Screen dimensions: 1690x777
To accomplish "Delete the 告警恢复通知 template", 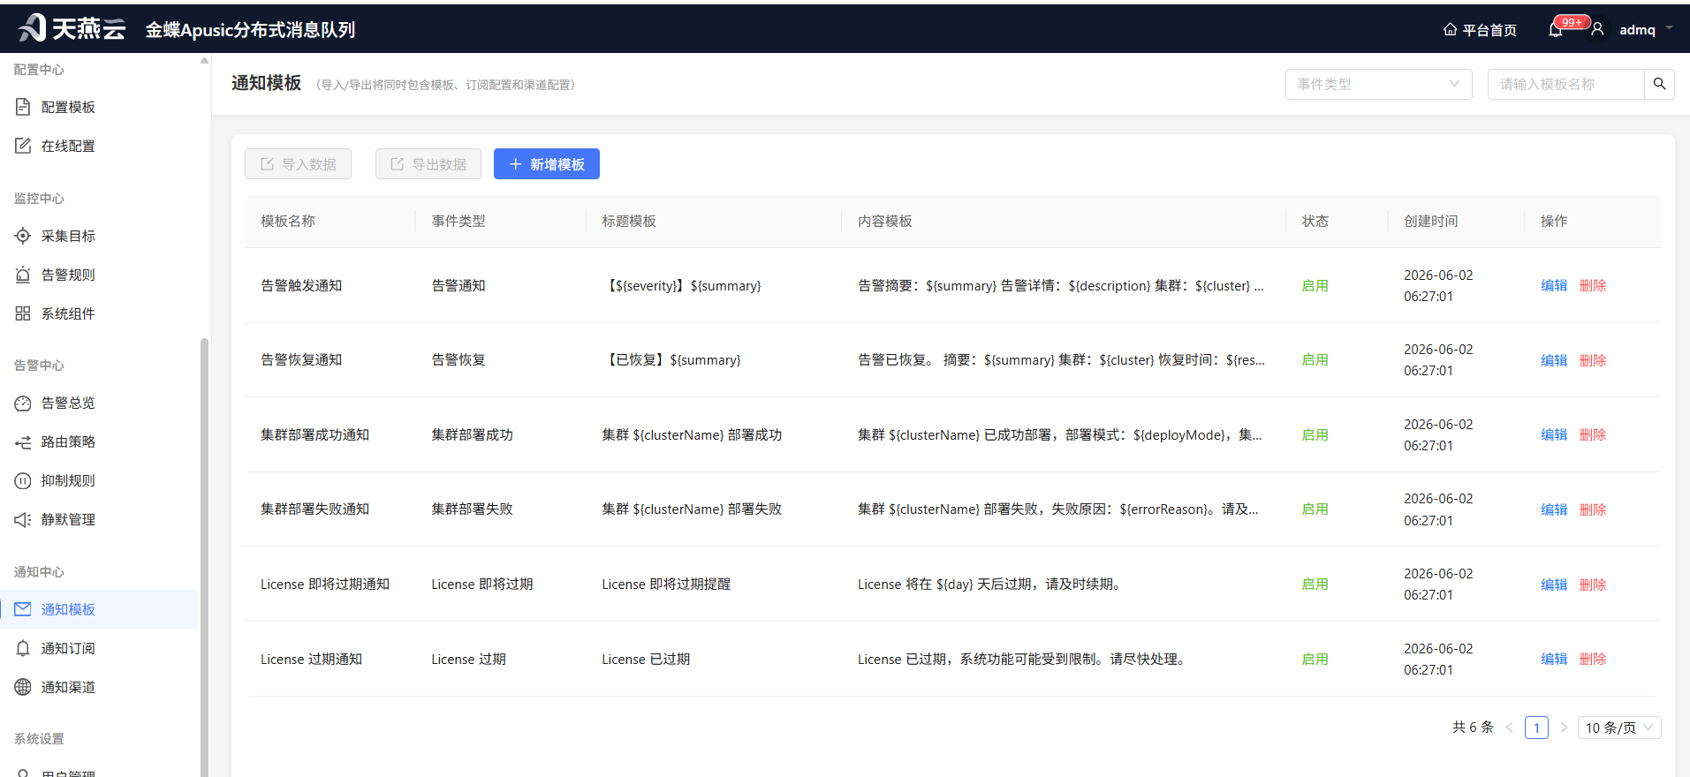I will point(1593,360).
